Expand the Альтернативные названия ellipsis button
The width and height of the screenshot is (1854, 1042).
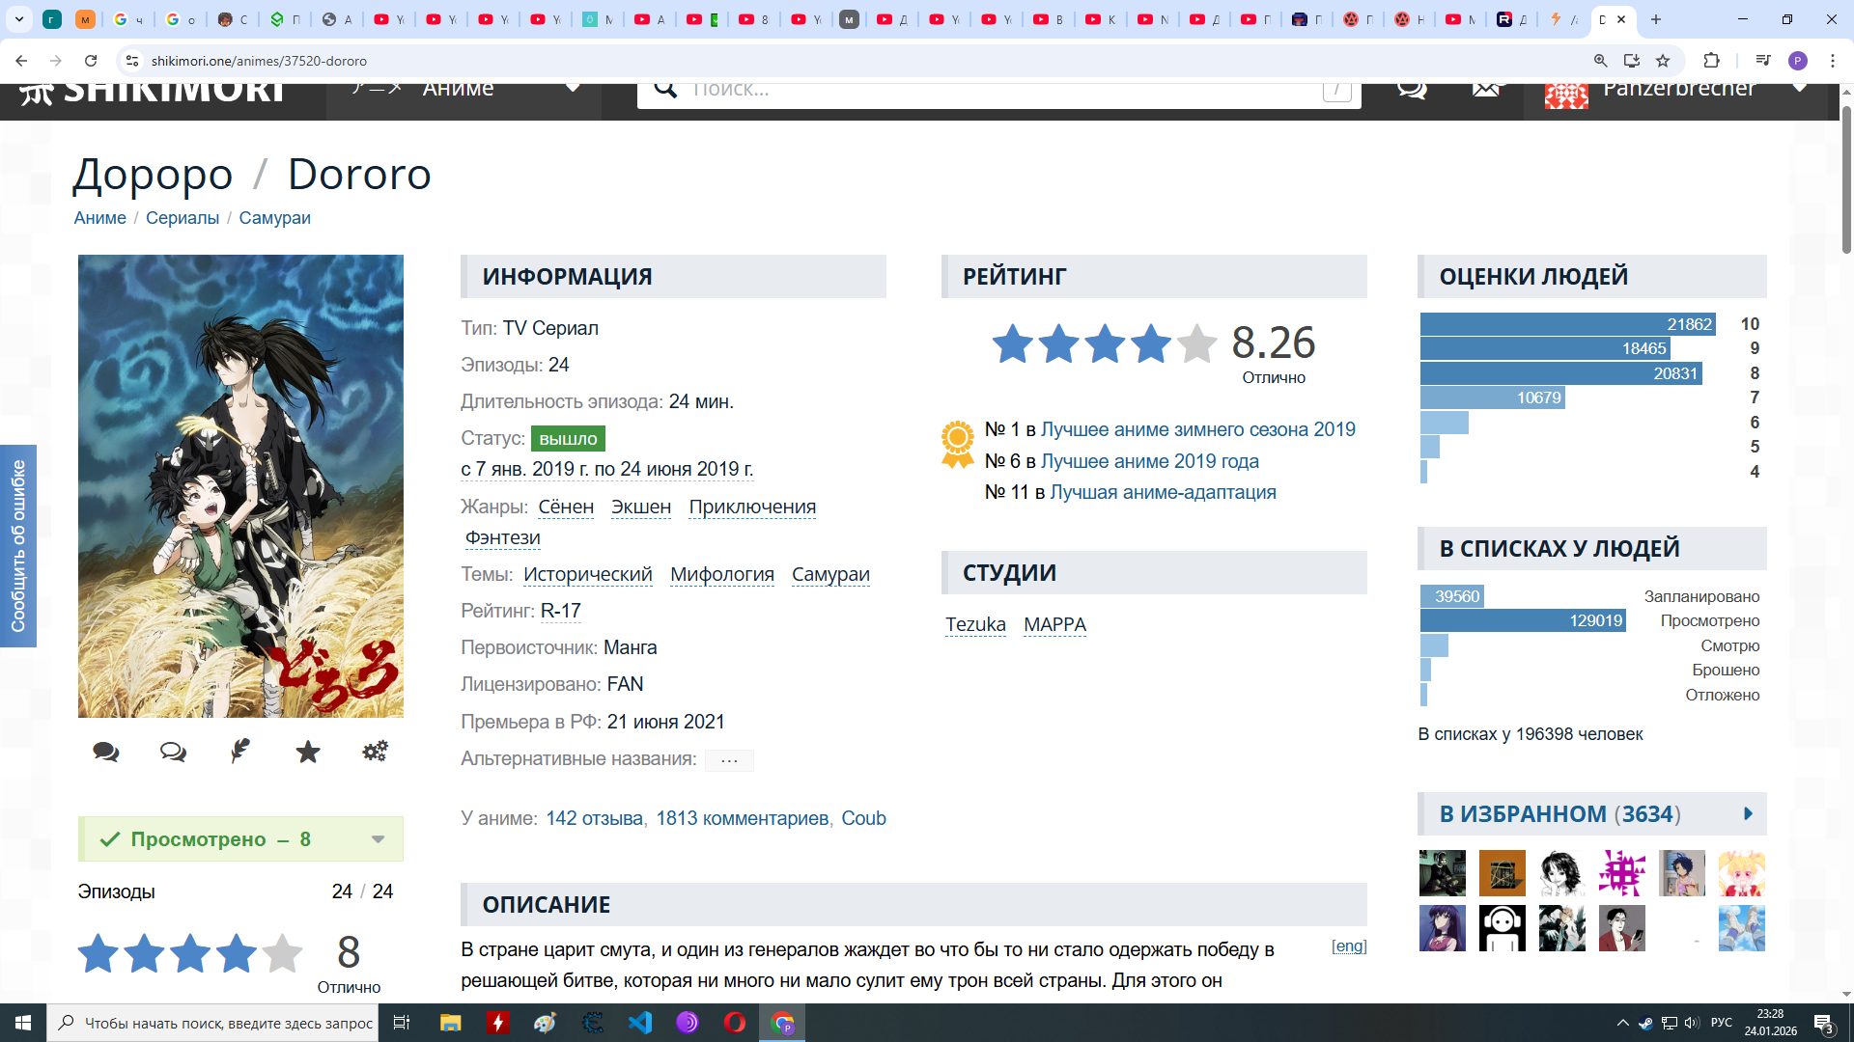(729, 760)
